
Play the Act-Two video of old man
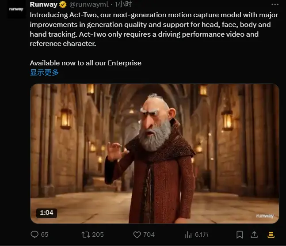point(155,154)
